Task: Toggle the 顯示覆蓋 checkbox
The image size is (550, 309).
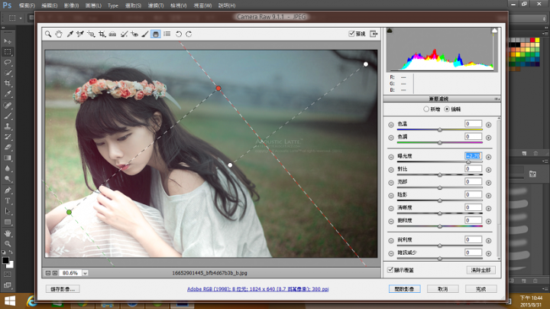Action: point(390,270)
